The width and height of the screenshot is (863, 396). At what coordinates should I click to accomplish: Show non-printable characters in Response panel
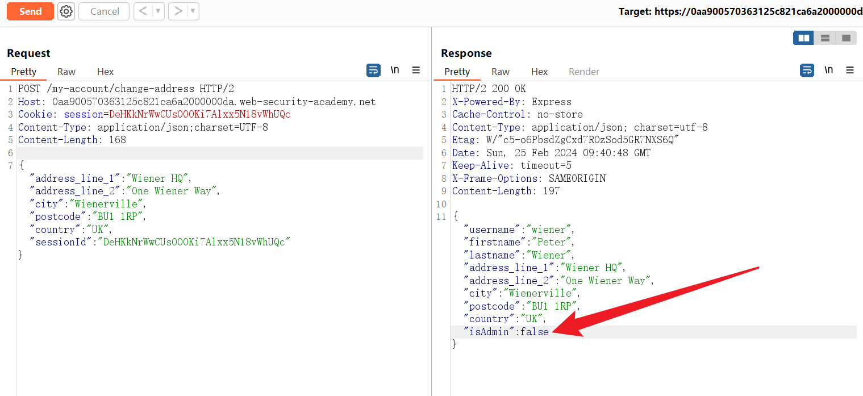(828, 70)
